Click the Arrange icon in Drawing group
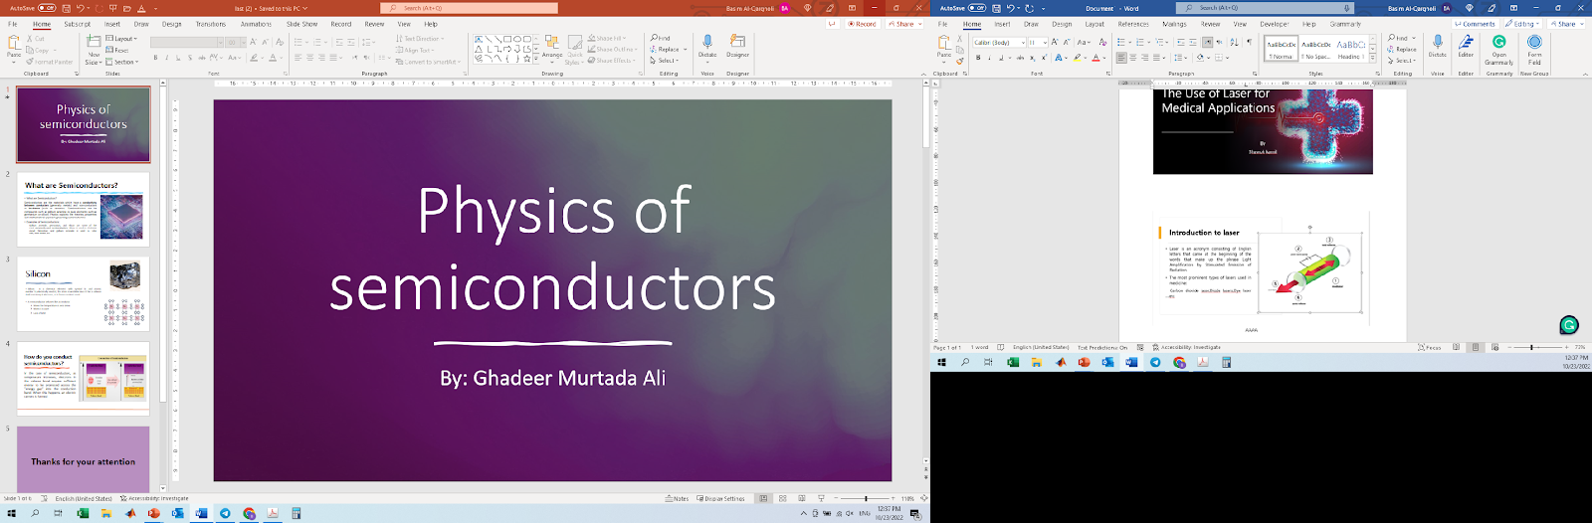The width and height of the screenshot is (1592, 523). (x=551, y=48)
